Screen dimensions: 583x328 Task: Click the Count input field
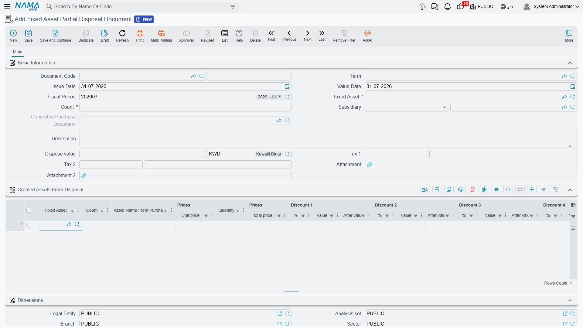pos(185,107)
